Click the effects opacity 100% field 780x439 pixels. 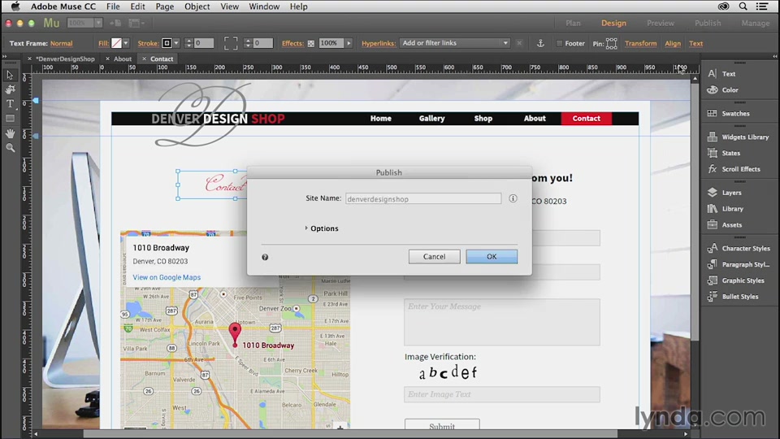pyautogui.click(x=331, y=43)
